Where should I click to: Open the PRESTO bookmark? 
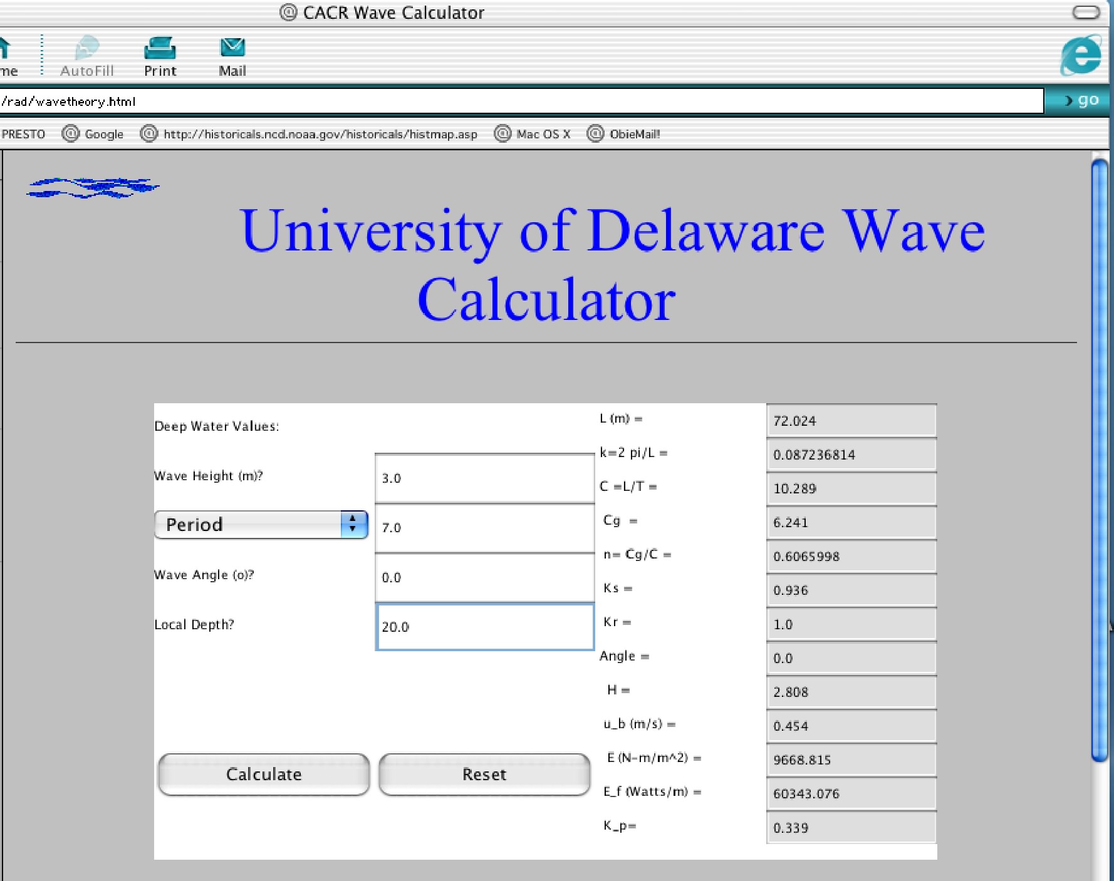pyautogui.click(x=23, y=134)
